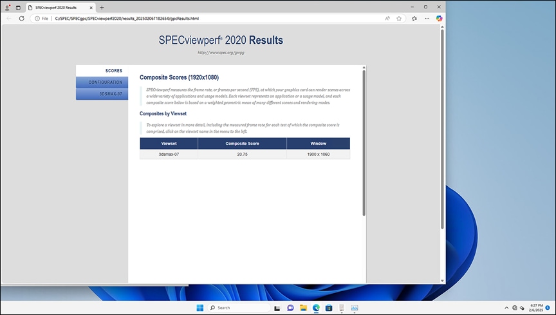The height and width of the screenshot is (315, 556).
Task: Select the 1900 x 1060 window cell
Action: tap(319, 154)
